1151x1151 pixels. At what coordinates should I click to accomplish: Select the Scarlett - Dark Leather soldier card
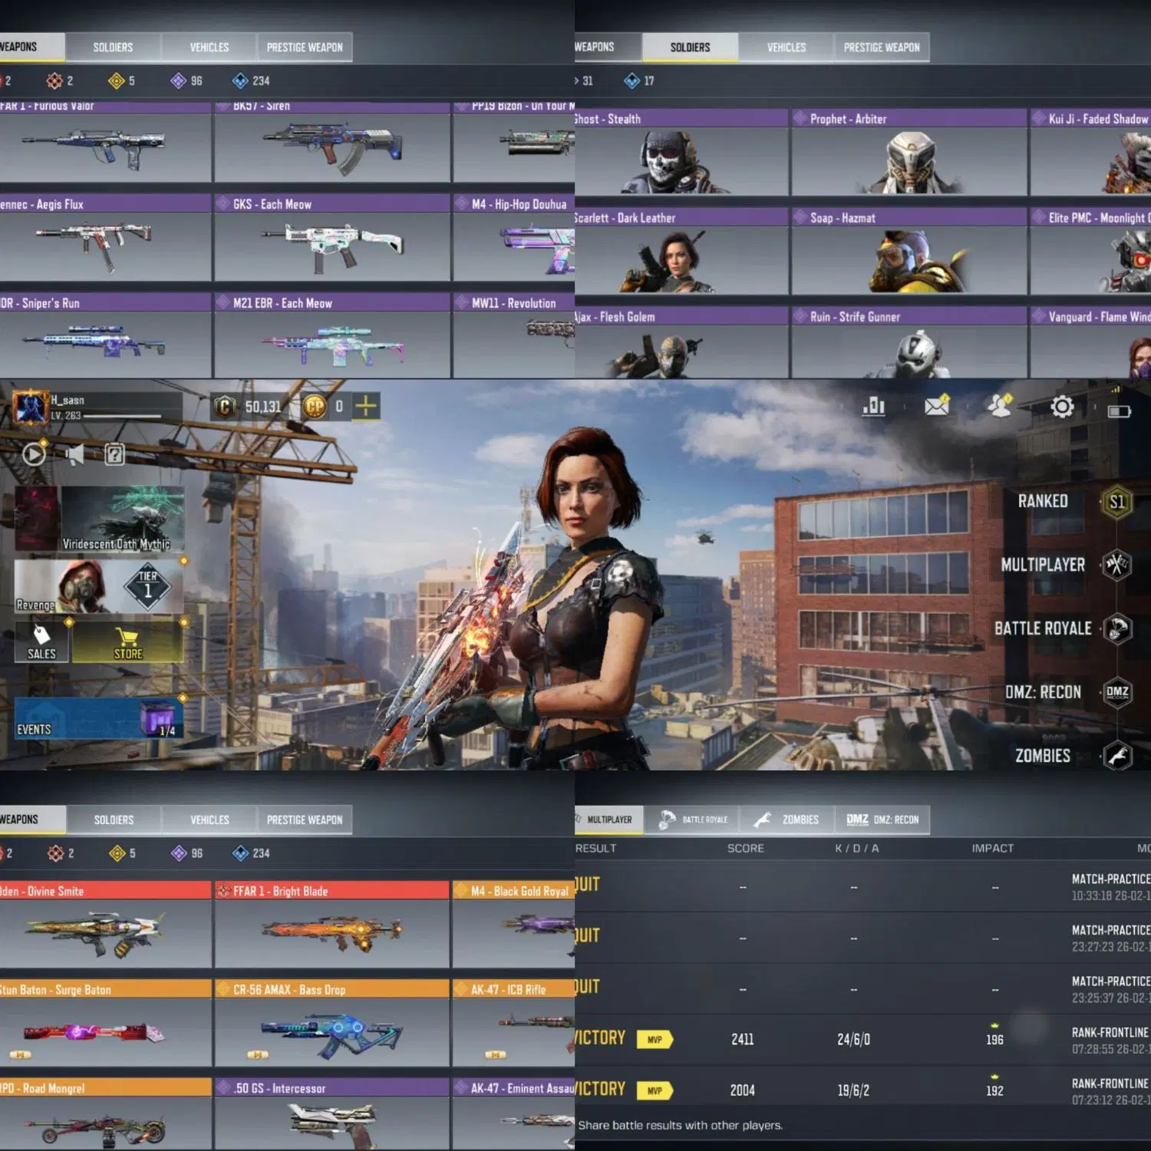point(681,251)
